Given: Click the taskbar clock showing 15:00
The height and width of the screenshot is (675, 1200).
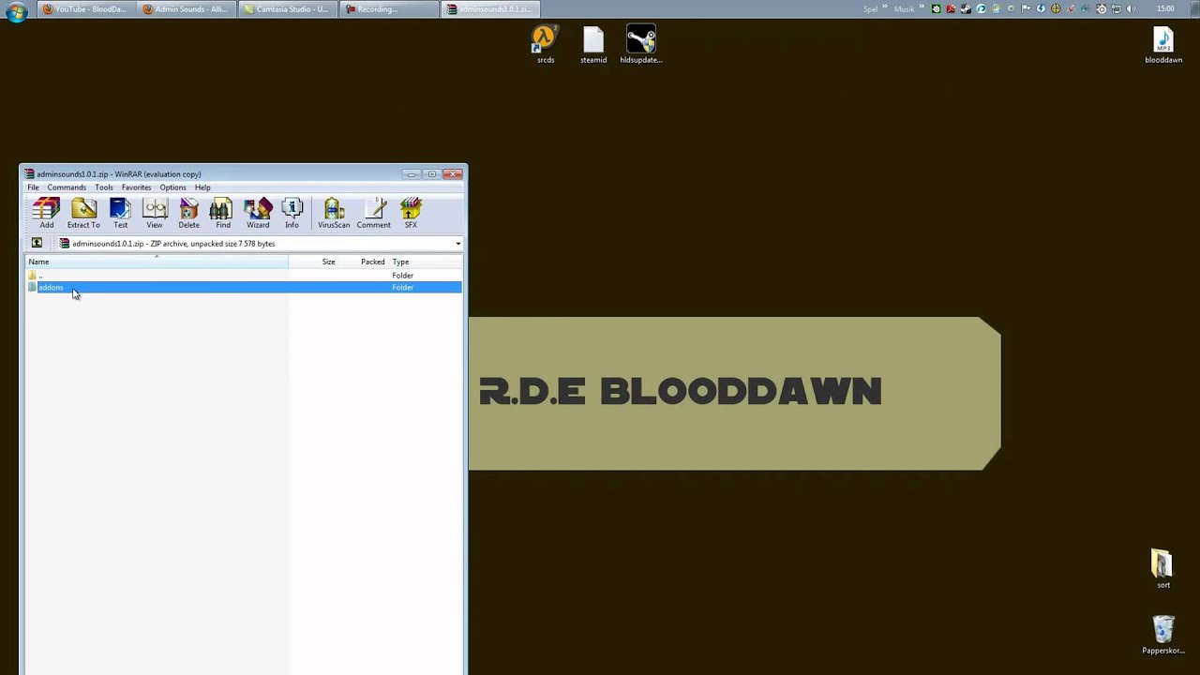Looking at the screenshot, I should [x=1165, y=9].
